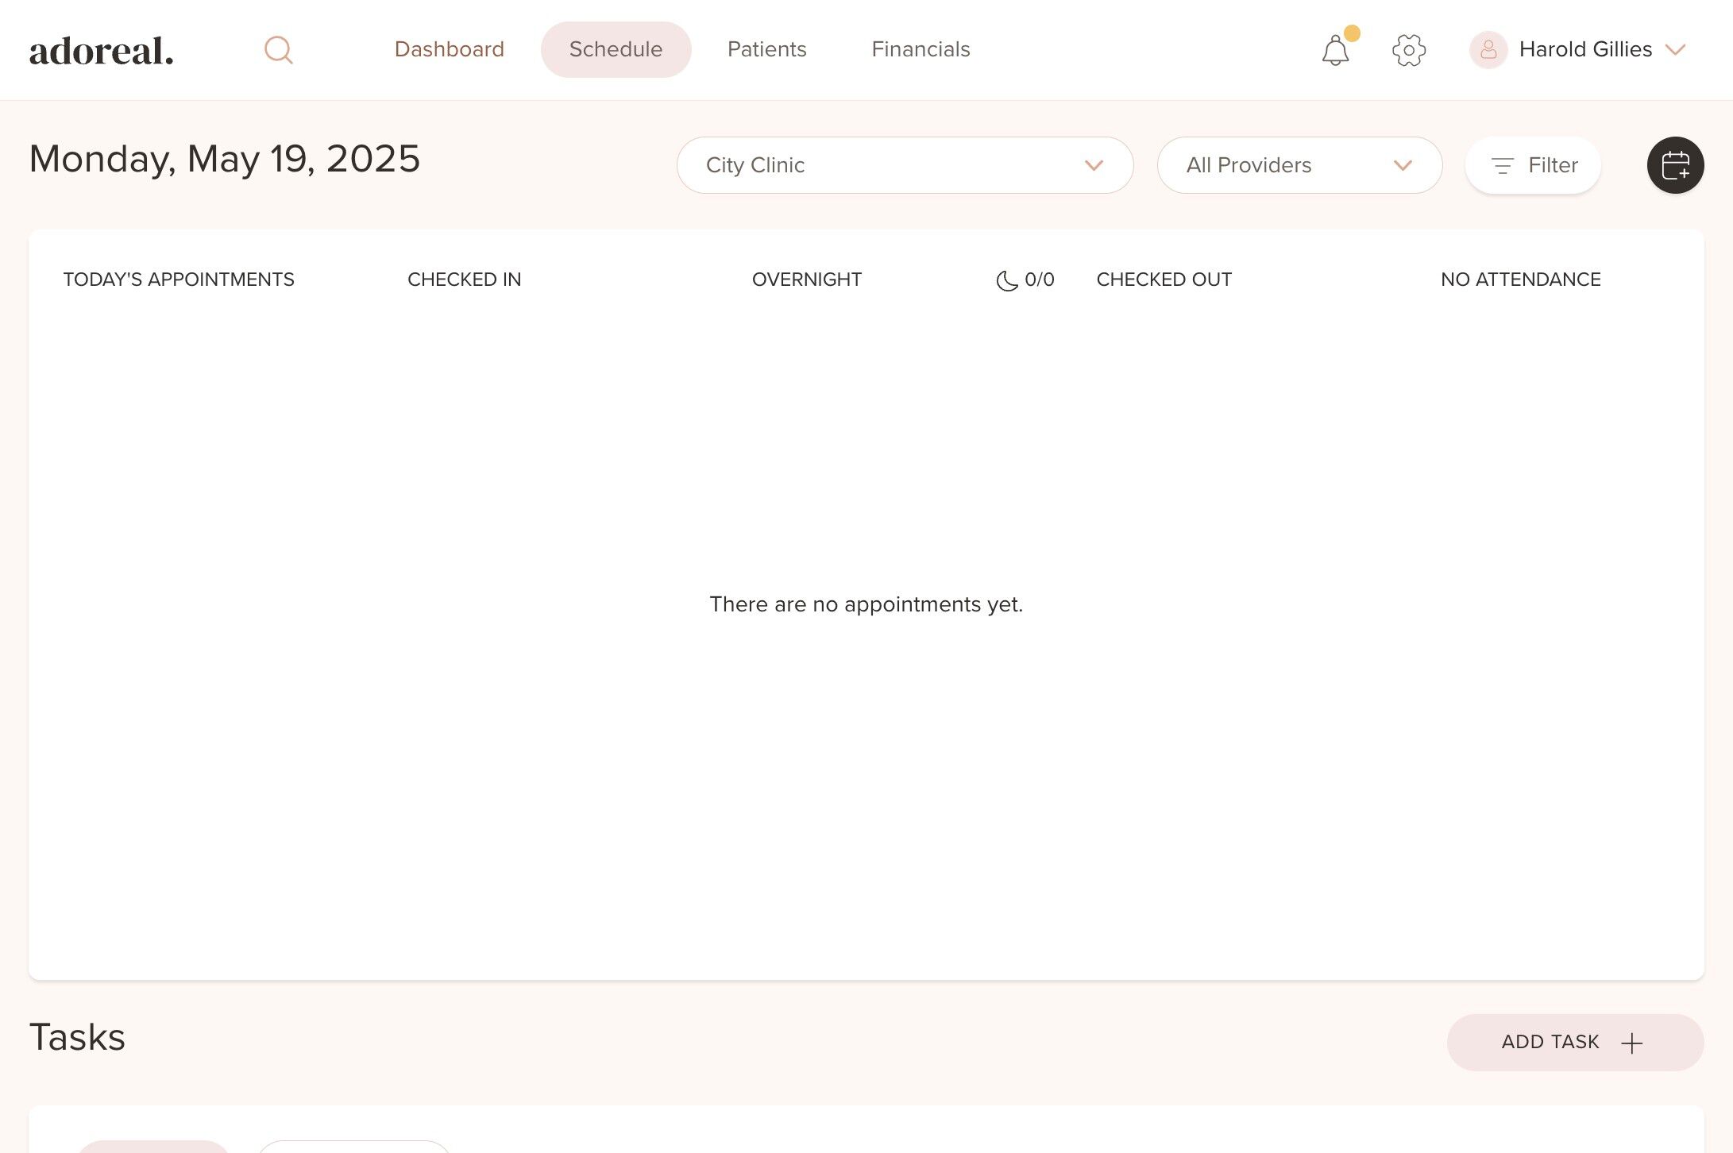Click the overnight moon icon
Screen dimensions: 1733x1153
point(1006,280)
